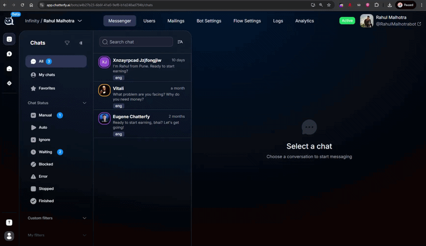Select the My chats filter
The height and width of the screenshot is (246, 426).
pyautogui.click(x=56, y=75)
